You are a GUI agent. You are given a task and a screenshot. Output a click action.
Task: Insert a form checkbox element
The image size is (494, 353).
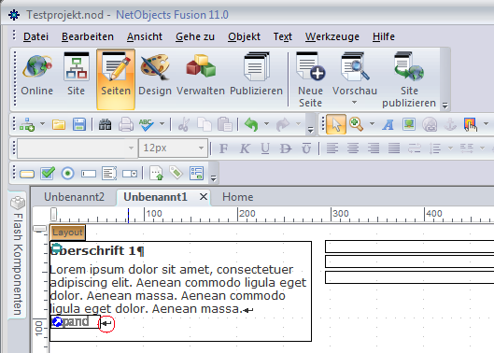pos(48,173)
